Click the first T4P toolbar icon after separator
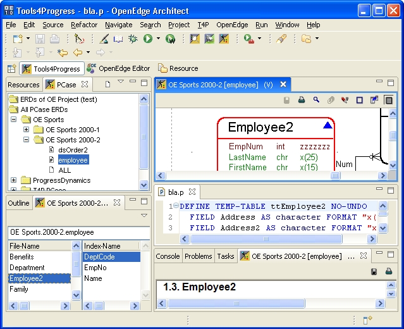 (x=195, y=39)
